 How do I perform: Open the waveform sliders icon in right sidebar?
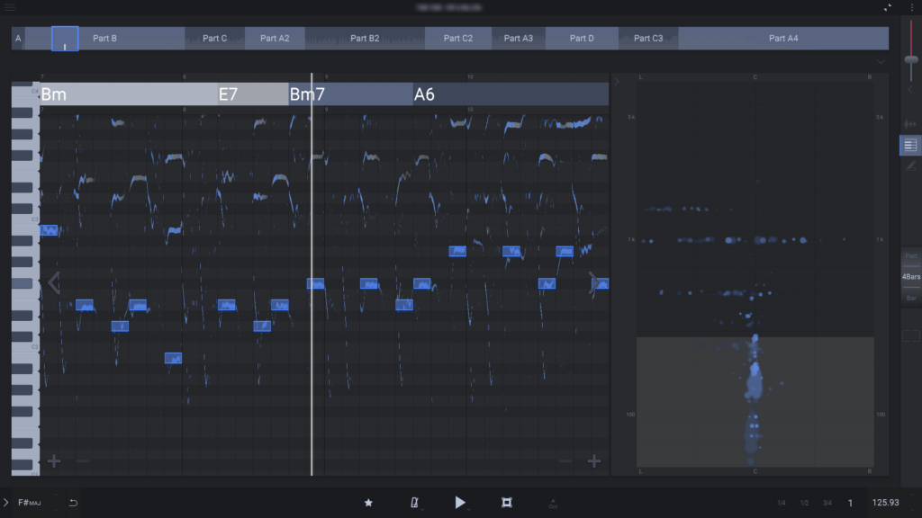(912, 124)
